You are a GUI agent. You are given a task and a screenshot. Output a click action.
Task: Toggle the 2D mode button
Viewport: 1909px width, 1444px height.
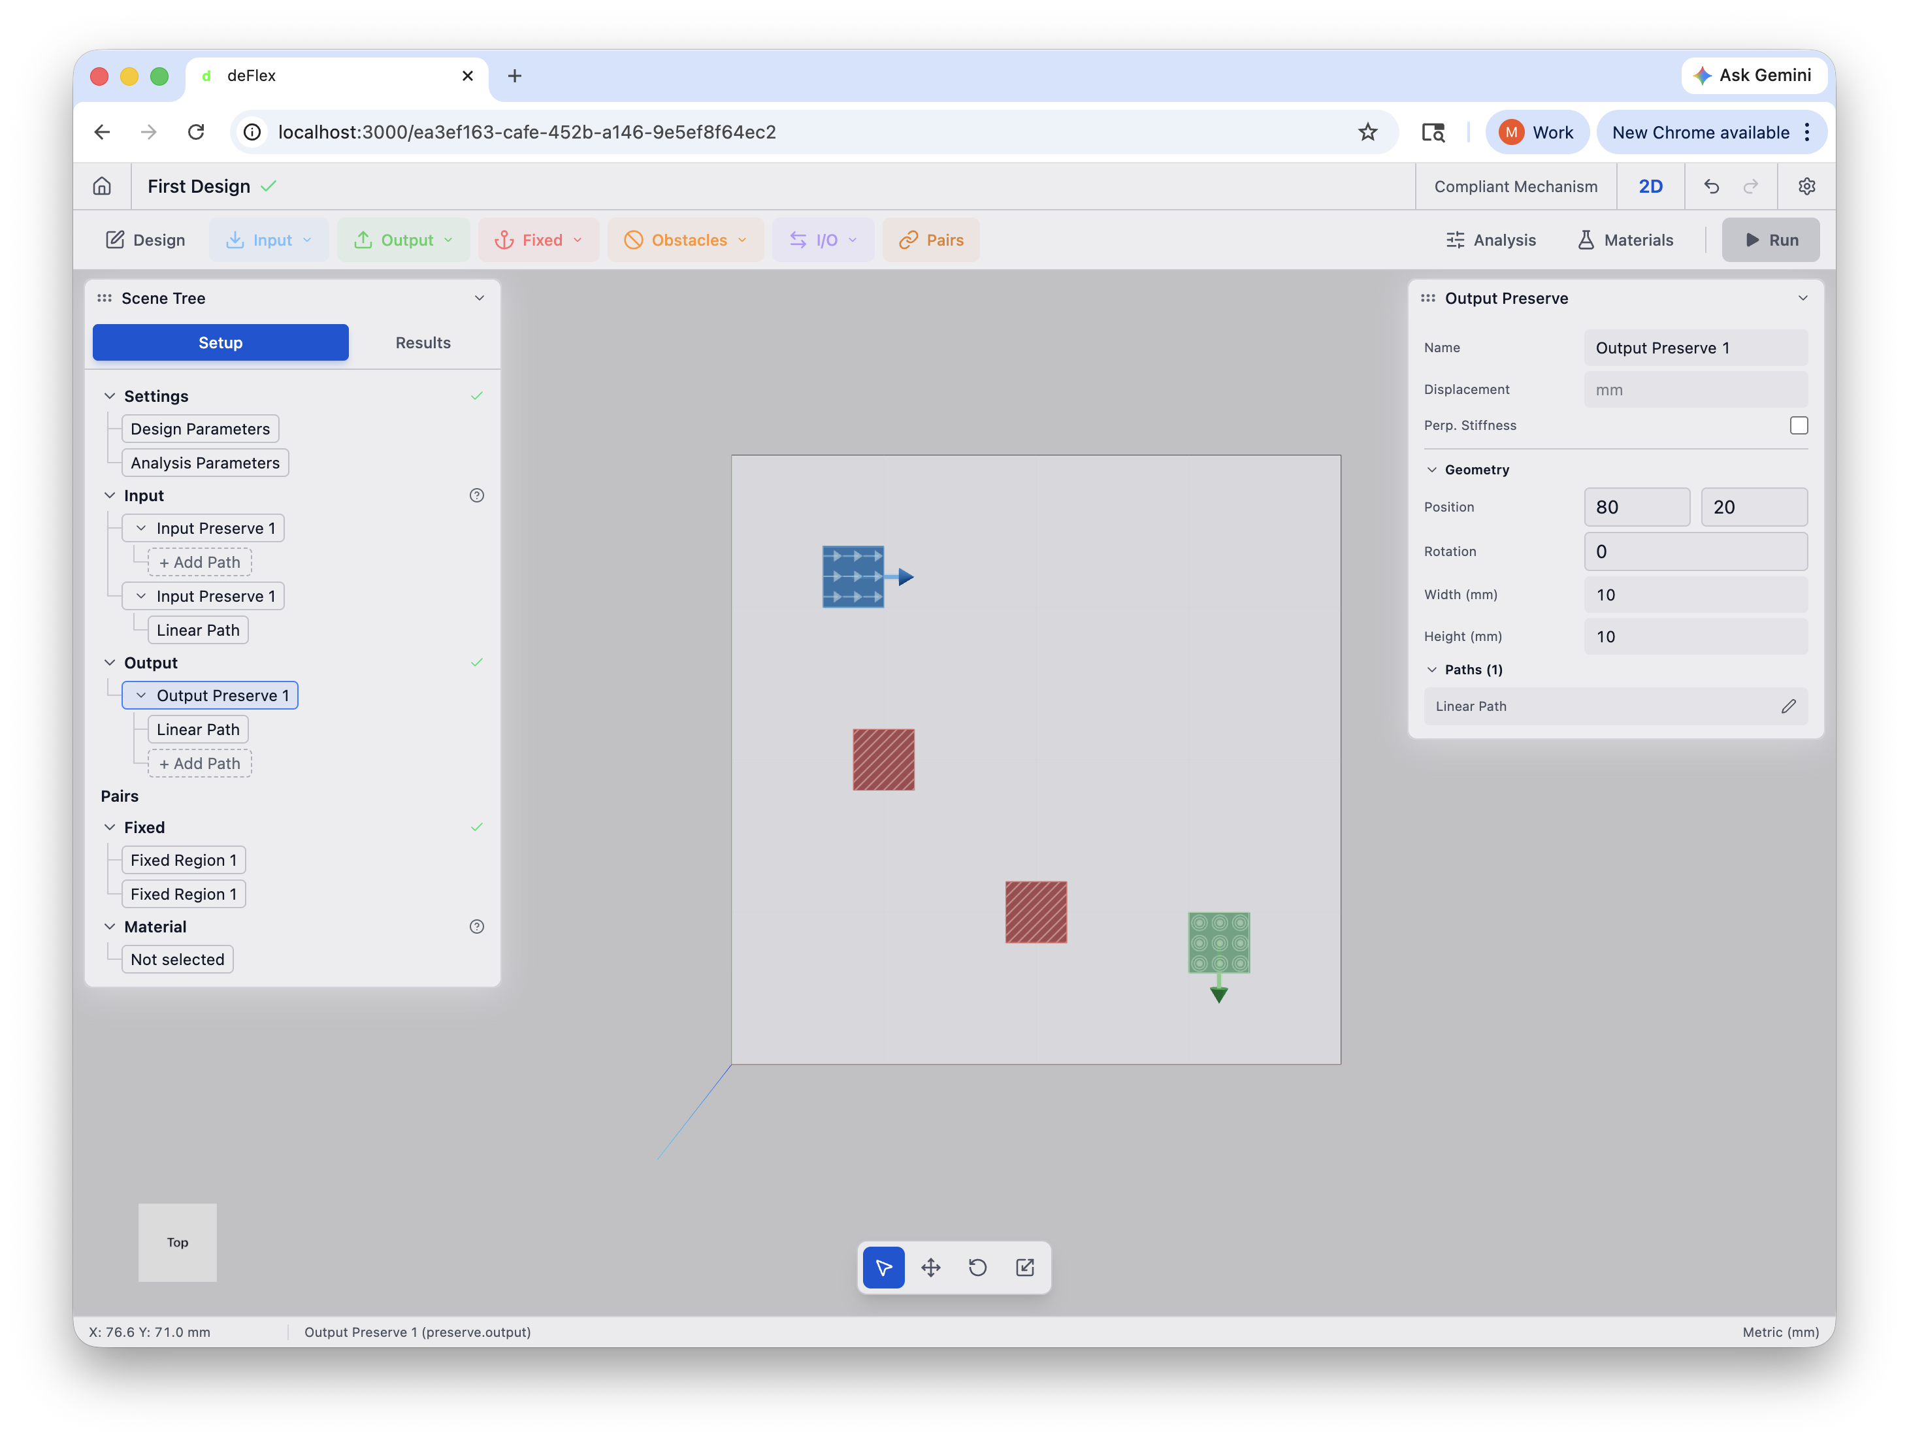tap(1650, 186)
